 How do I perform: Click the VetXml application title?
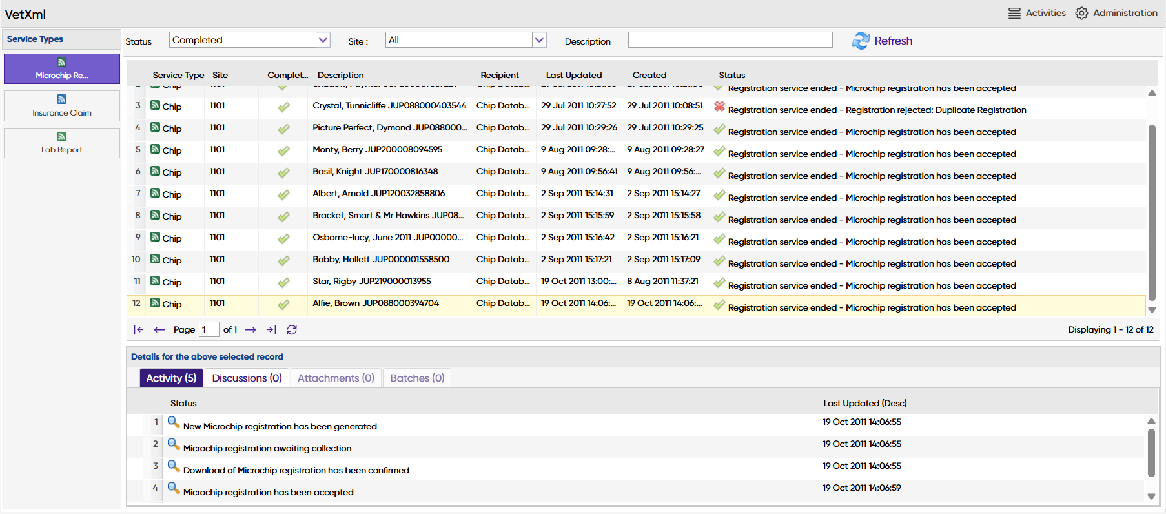click(x=25, y=14)
